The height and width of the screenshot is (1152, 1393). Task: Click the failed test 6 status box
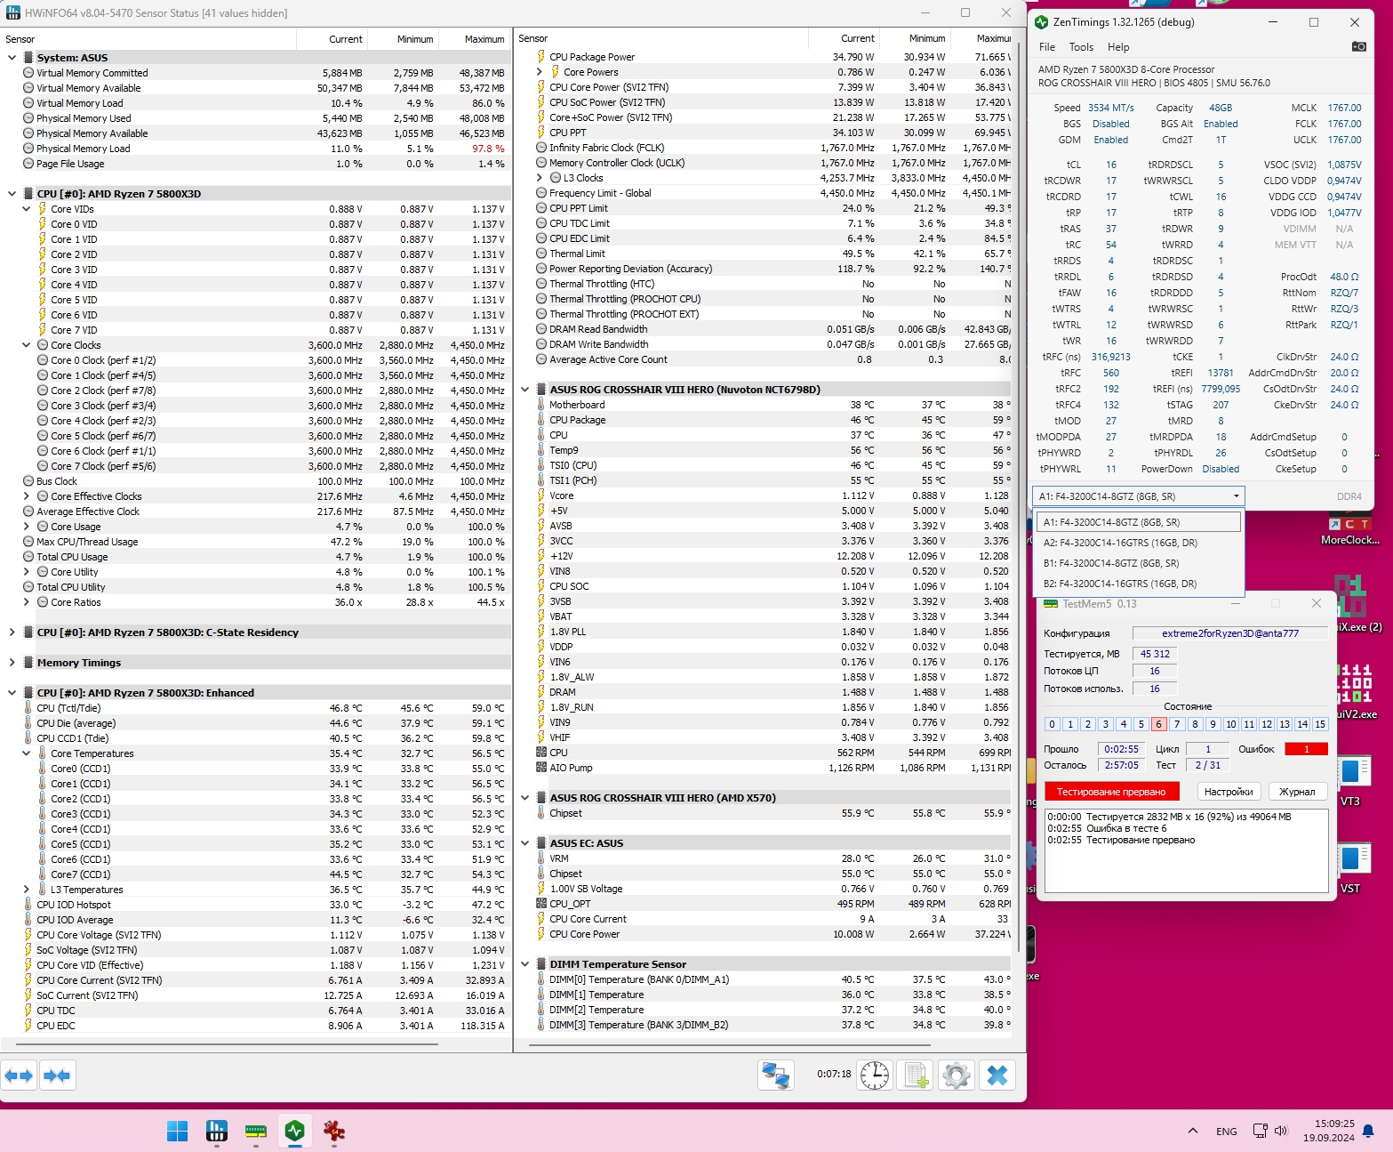tap(1159, 724)
